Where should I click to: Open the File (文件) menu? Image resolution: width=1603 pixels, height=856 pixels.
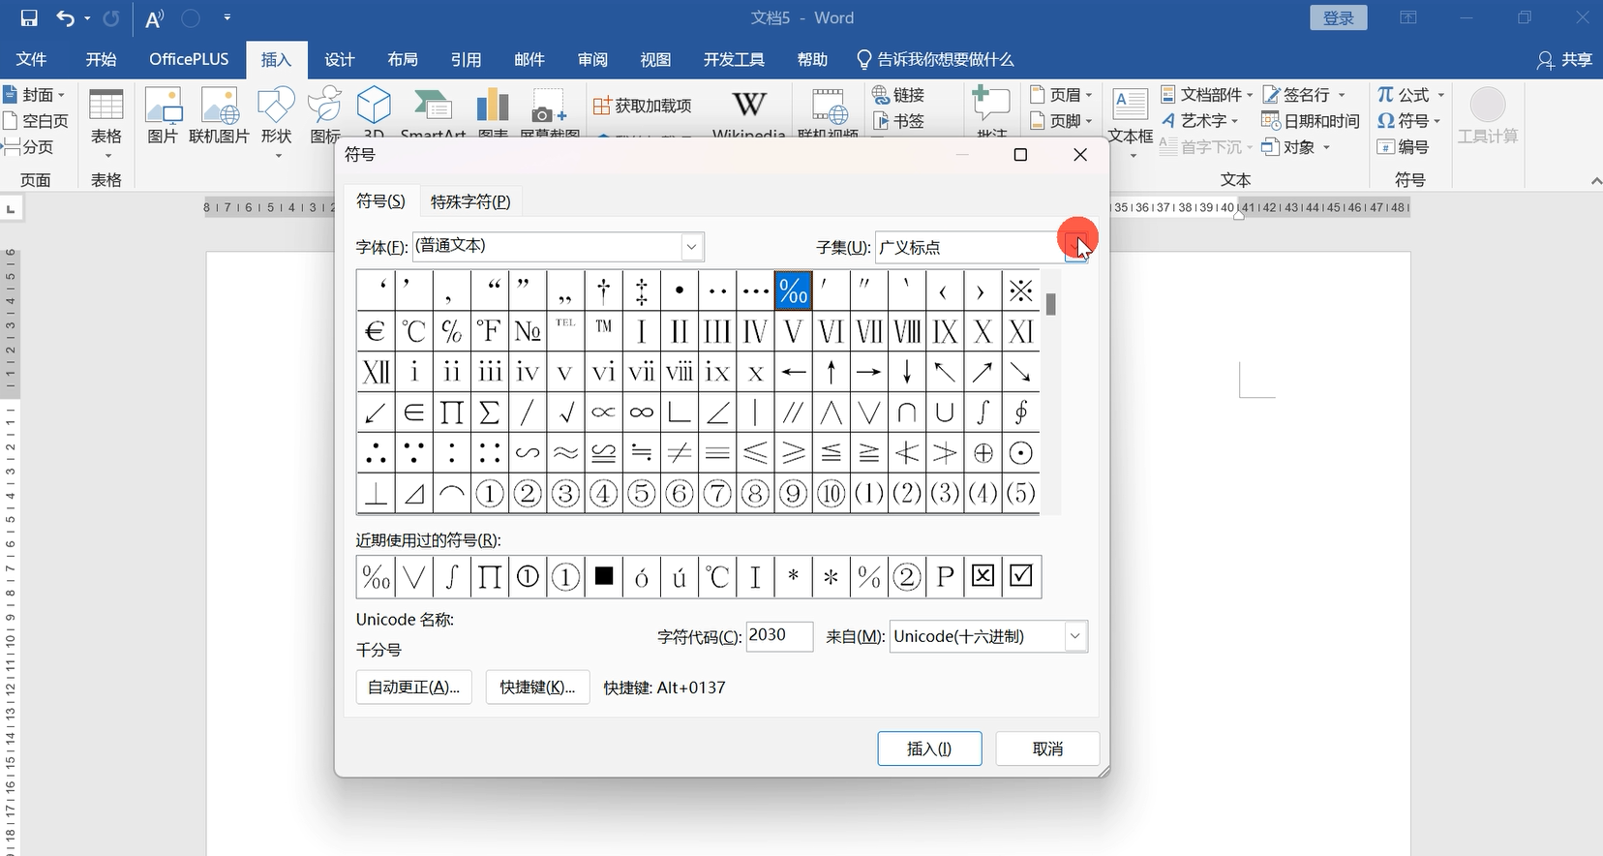(32, 59)
